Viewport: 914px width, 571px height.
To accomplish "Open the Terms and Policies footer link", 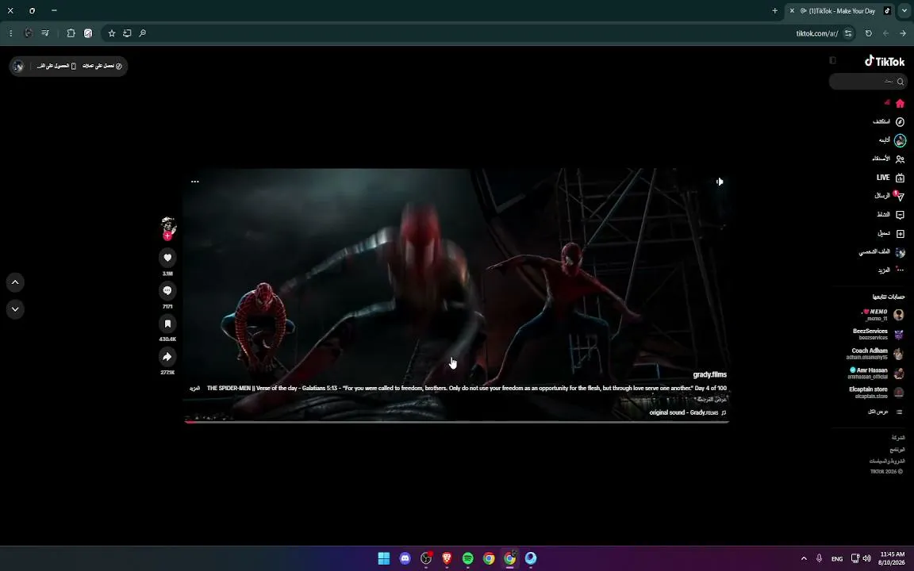I will tap(887, 461).
